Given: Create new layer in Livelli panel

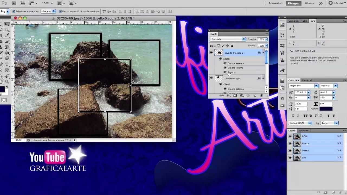Looking at the screenshot, I should pos(255,96).
